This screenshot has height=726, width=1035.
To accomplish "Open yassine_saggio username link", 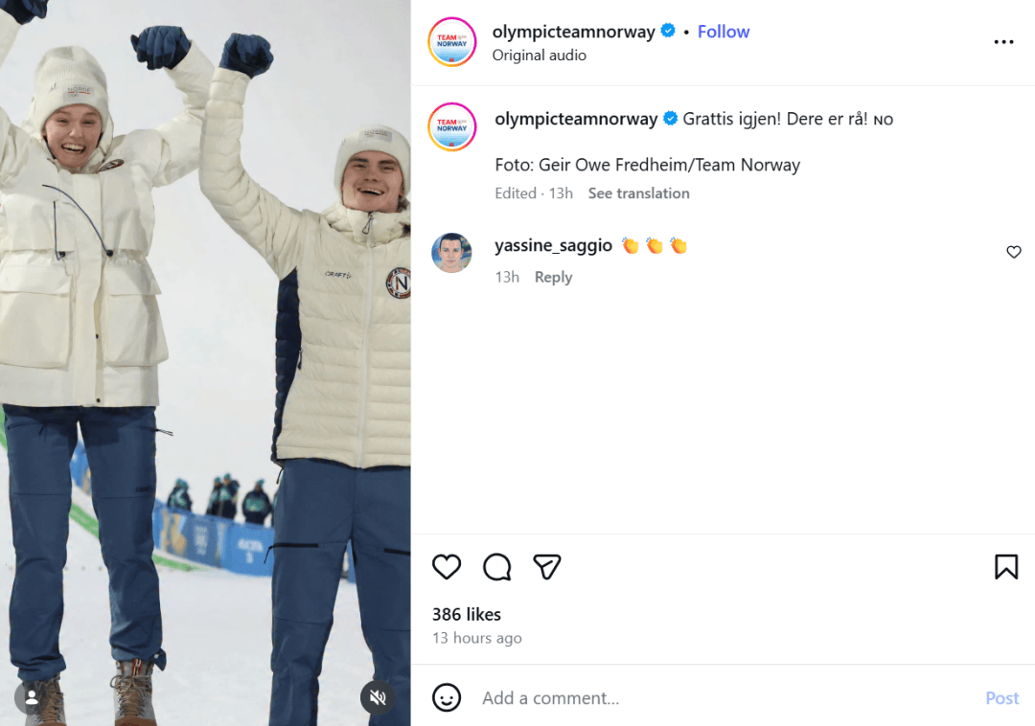I will [x=553, y=245].
